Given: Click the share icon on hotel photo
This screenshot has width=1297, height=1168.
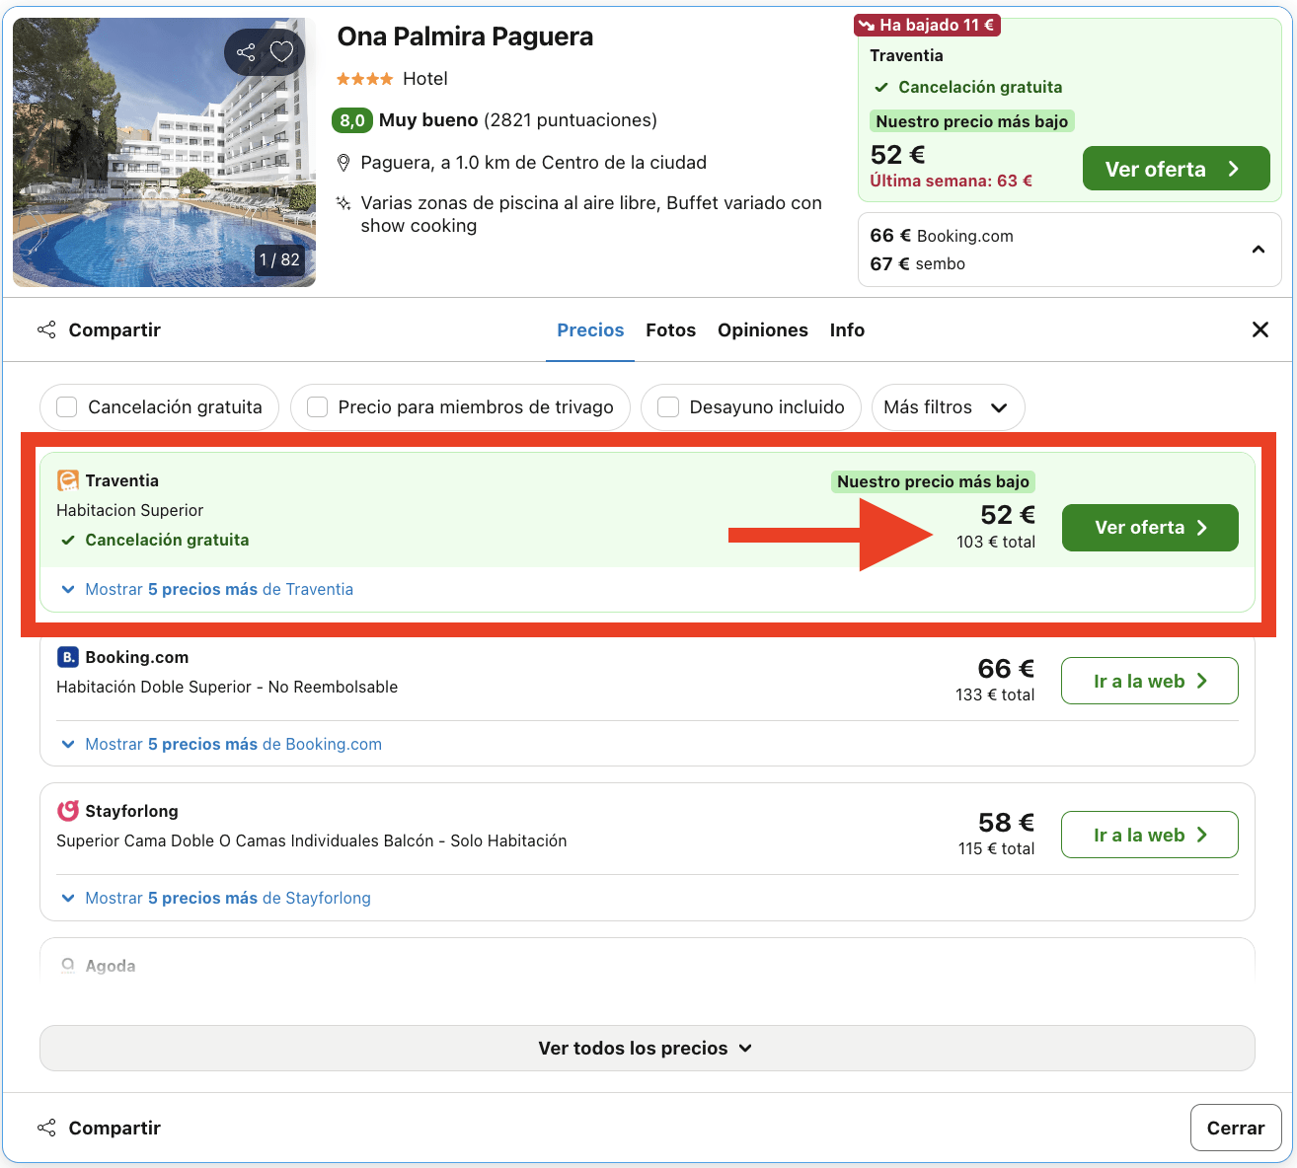Looking at the screenshot, I should coord(246,52).
